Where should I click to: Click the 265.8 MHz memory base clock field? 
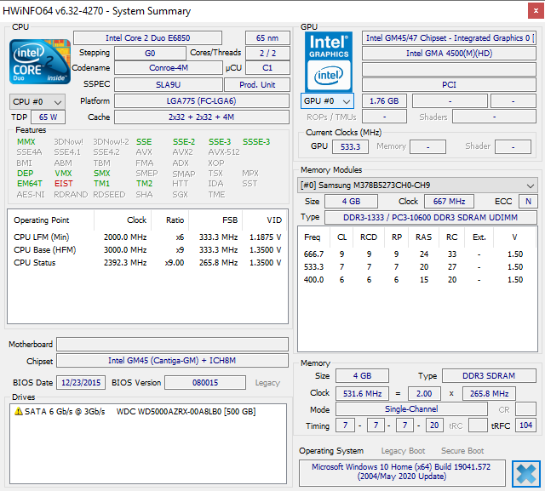click(x=489, y=393)
